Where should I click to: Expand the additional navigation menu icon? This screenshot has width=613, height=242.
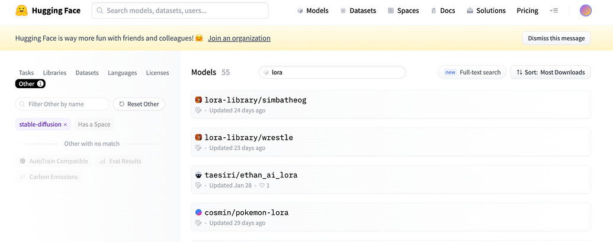click(x=554, y=11)
